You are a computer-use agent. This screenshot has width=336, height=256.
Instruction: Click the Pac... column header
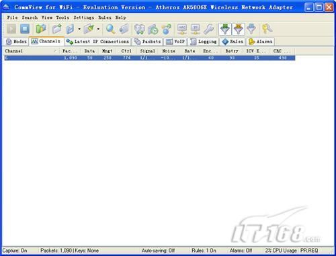(70, 51)
